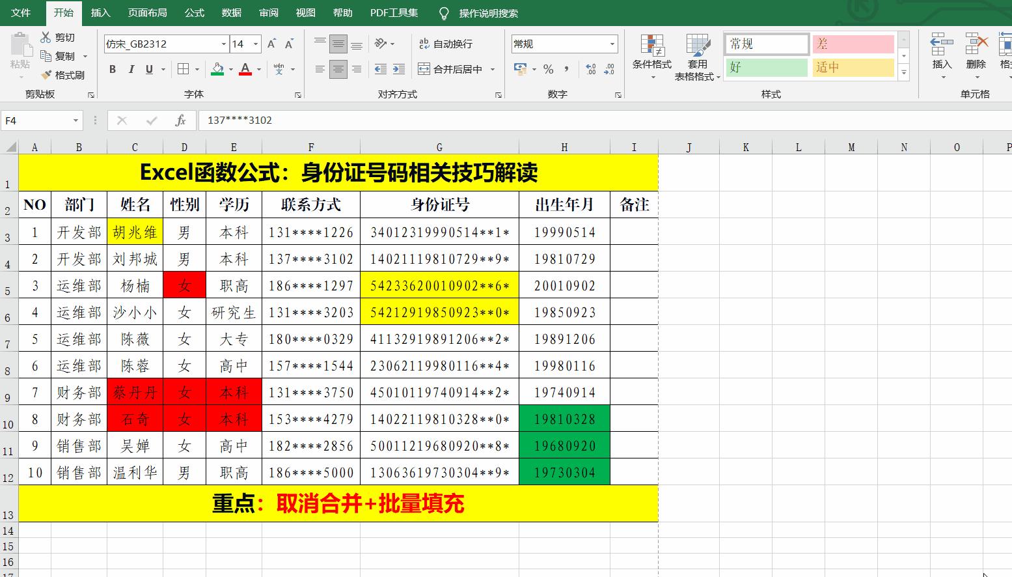Image resolution: width=1012 pixels, height=577 pixels.
Task: Select the Format Painter (格式刷) tool
Action: [x=62, y=74]
